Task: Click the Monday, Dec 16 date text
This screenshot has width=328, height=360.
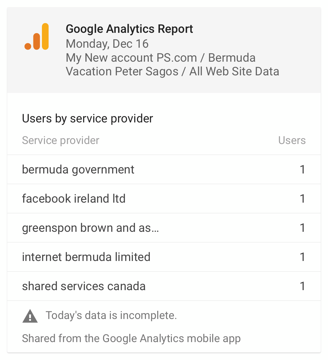Action: click(107, 44)
